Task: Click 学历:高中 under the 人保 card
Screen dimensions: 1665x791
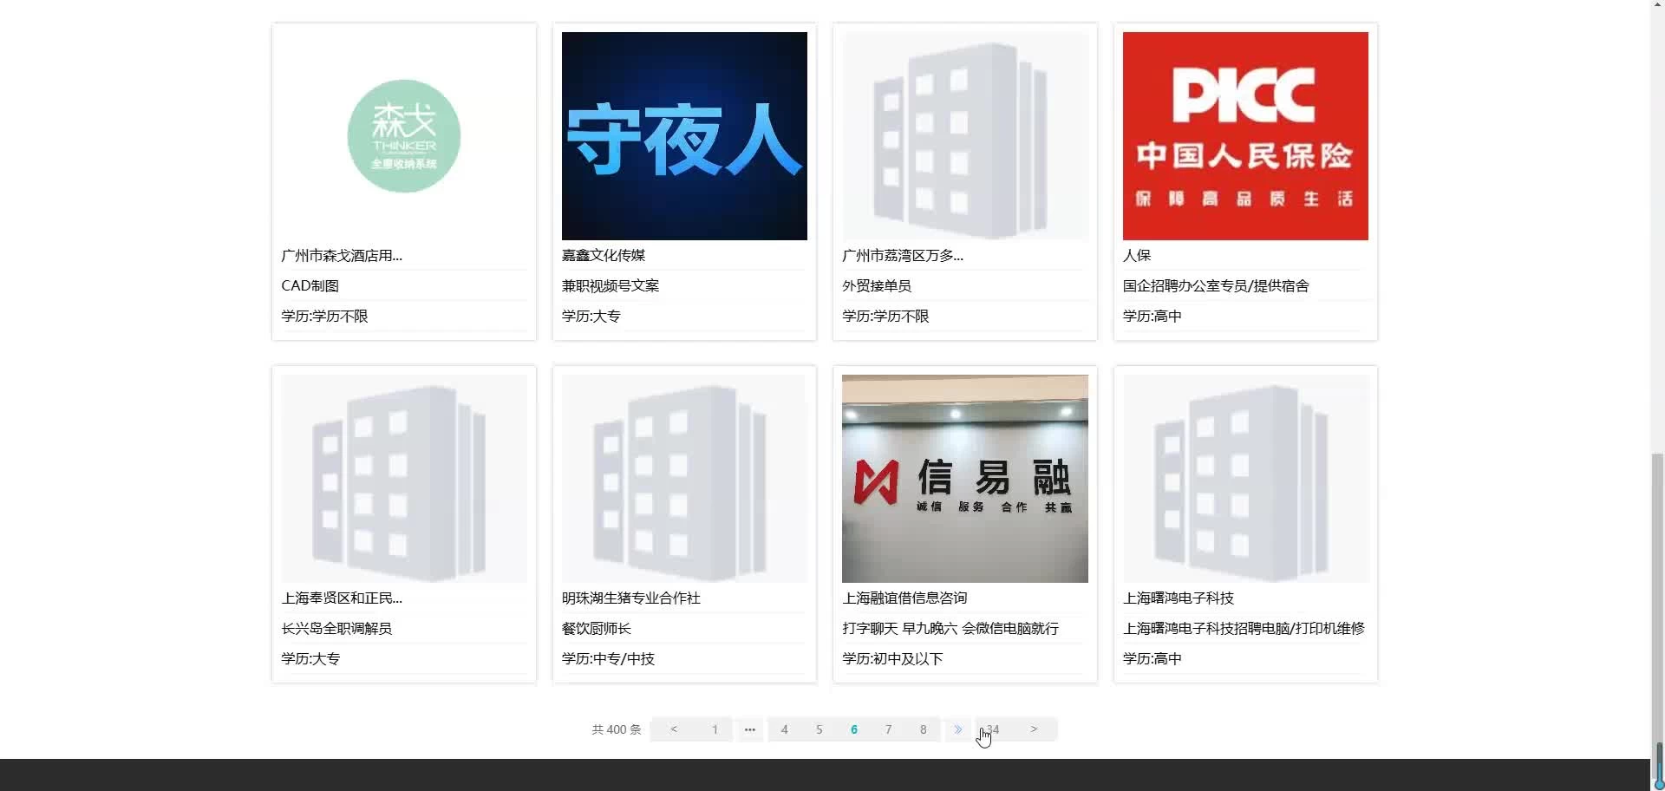Action: coord(1152,316)
